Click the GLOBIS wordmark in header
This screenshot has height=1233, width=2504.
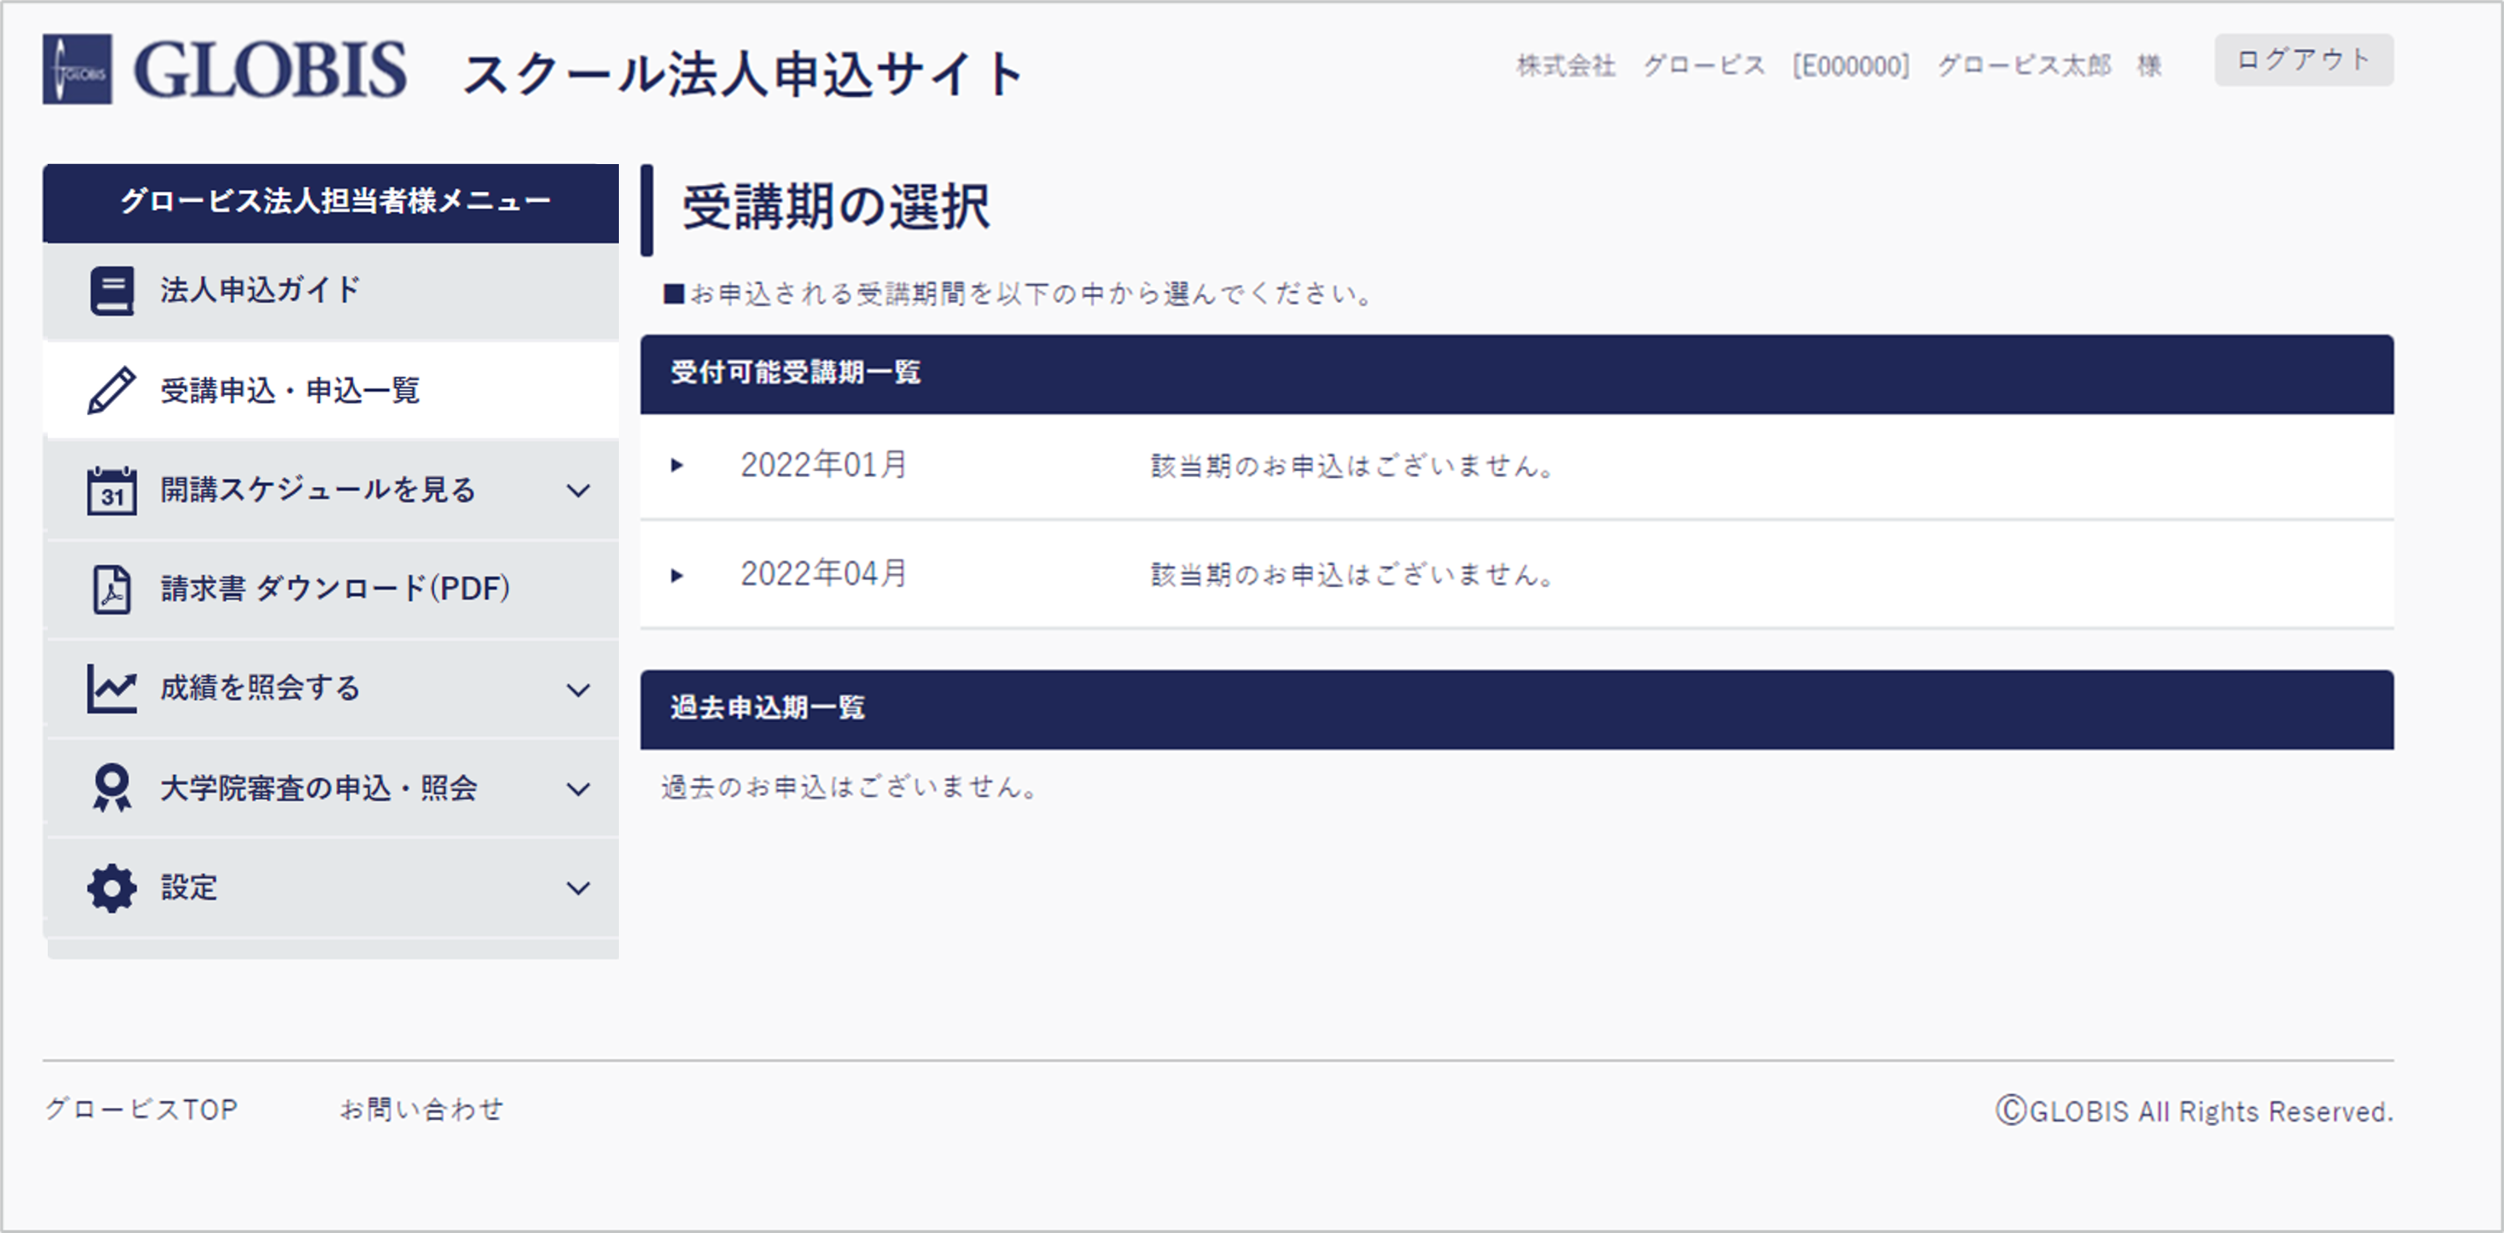270,70
